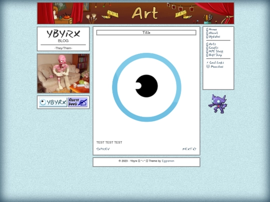Click the pink skeleton couch photo

pos(63,73)
